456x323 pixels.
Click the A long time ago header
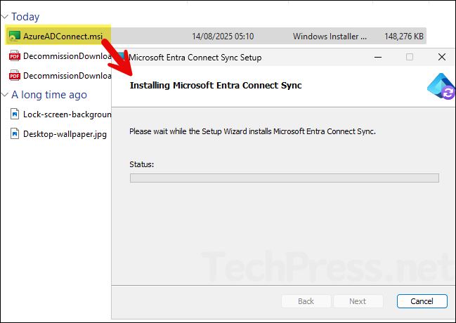pos(49,95)
